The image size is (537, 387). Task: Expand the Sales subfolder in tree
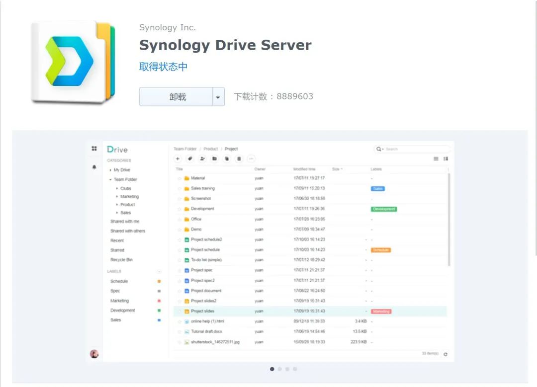point(117,213)
